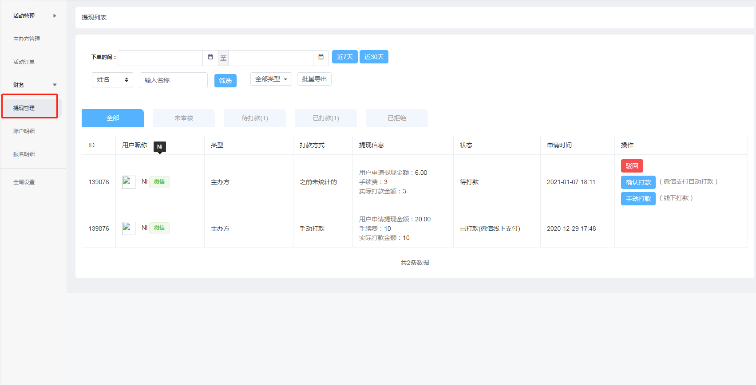Filter by 近7天 quick range

pos(344,57)
